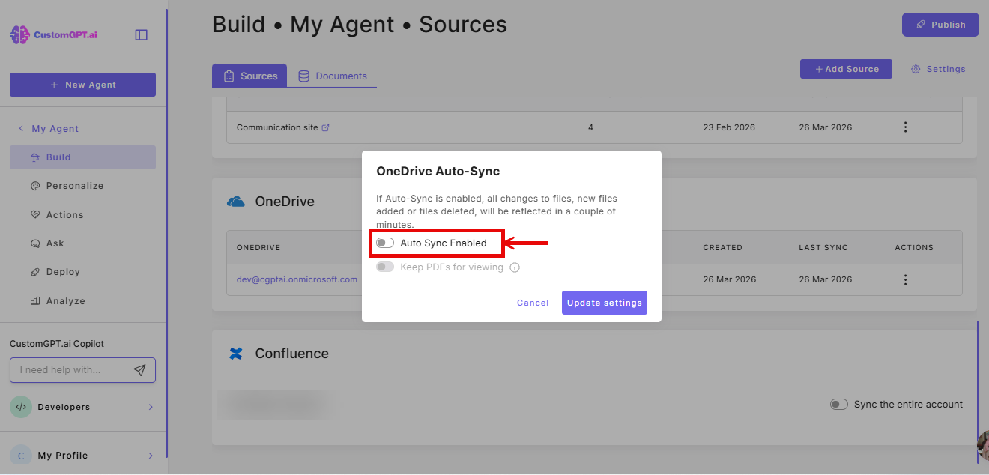989x475 pixels.
Task: Click the Communication site text
Action: pyautogui.click(x=277, y=127)
